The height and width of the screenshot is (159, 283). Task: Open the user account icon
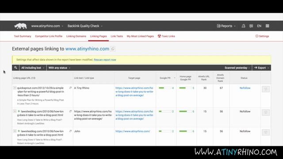(243, 26)
